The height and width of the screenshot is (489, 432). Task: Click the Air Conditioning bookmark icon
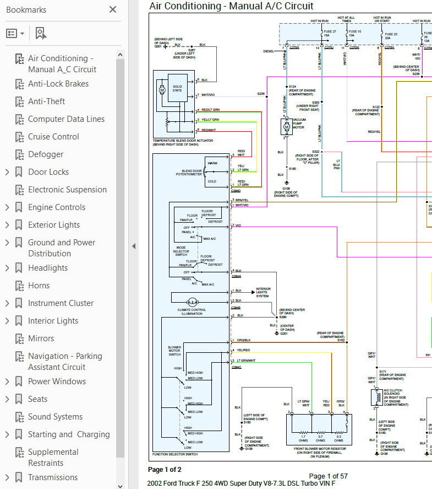(19, 58)
